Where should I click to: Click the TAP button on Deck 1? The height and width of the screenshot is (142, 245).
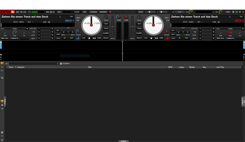click(71, 17)
